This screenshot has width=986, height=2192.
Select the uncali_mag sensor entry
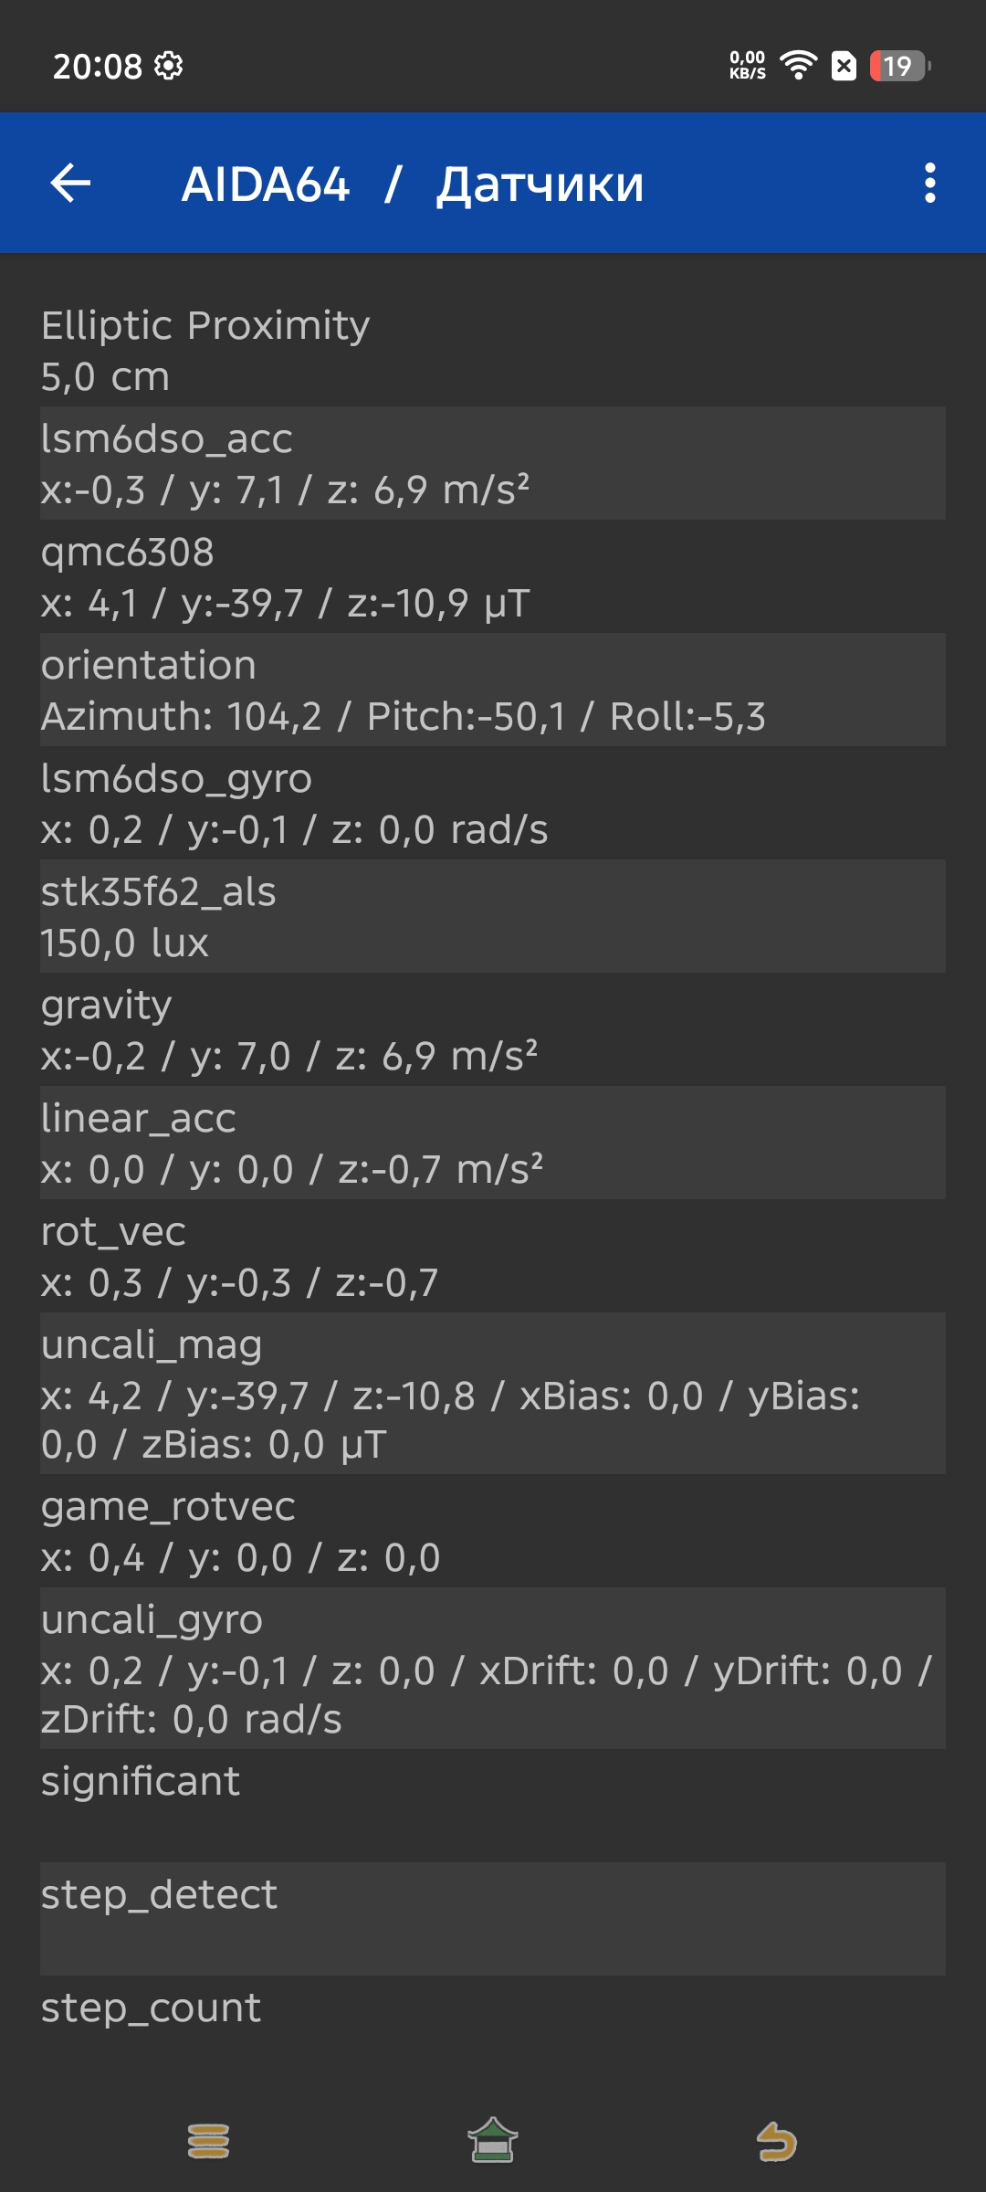493,1394
